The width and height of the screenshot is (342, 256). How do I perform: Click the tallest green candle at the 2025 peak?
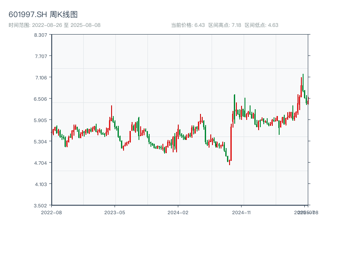[x=303, y=83]
